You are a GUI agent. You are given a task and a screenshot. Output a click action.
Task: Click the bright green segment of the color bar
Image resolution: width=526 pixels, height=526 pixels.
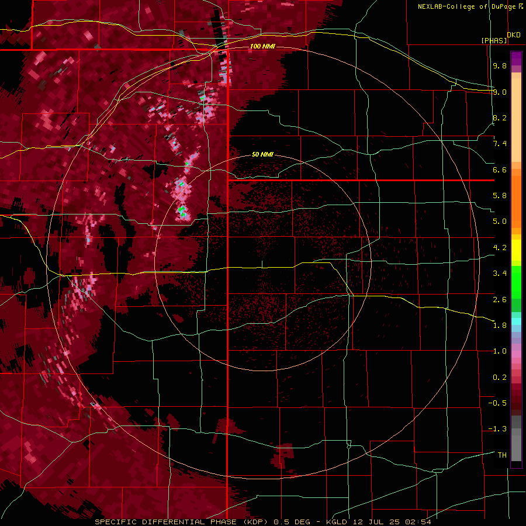[516, 282]
